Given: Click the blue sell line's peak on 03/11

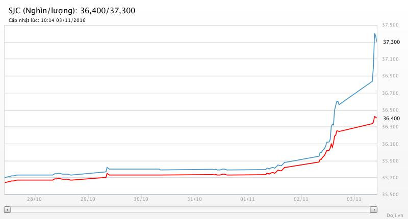Looking at the screenshot, I should (375, 34).
